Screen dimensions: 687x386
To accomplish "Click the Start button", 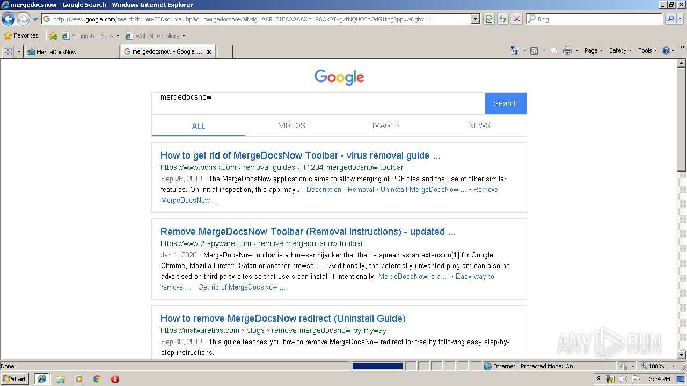I will point(15,379).
